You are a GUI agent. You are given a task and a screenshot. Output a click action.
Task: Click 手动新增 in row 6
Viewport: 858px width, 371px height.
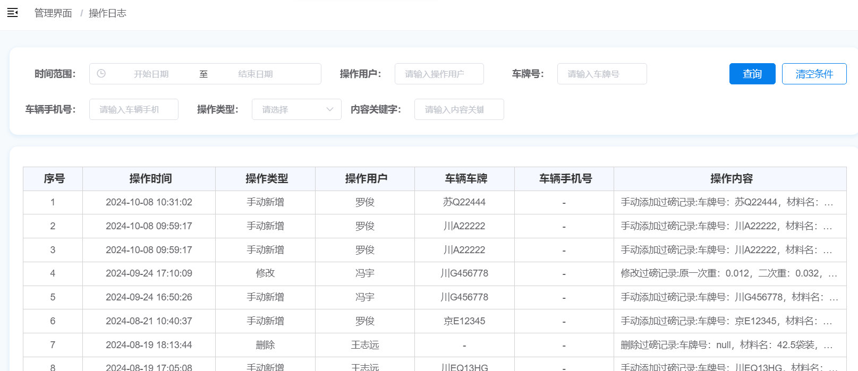coord(266,321)
